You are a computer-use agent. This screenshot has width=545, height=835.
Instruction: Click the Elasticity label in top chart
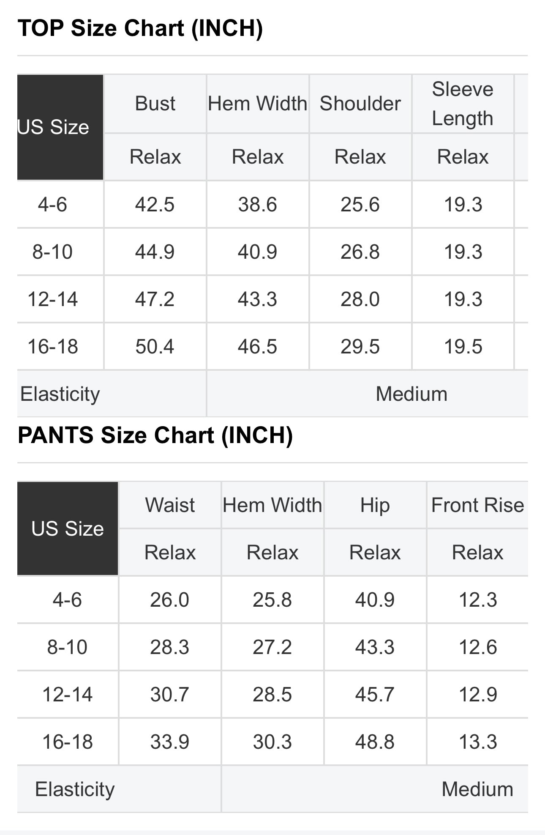coord(60,394)
